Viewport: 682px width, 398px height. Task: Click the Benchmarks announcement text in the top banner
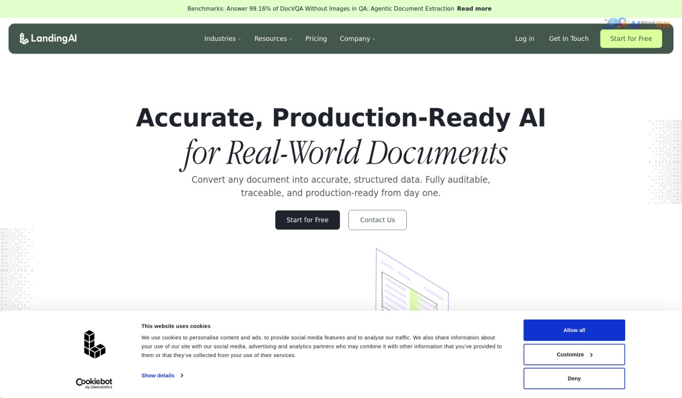tap(321, 9)
